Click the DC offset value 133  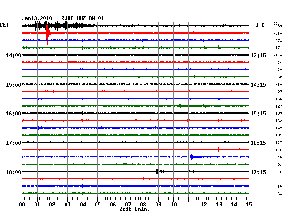pos(279,113)
